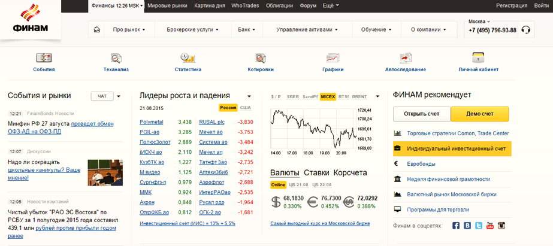Open the Графики chart icon
The width and height of the screenshot is (553, 246).
[333, 58]
